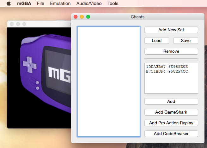The image size is (207, 148).
Task: Open the Tools menu
Action: [113, 3]
